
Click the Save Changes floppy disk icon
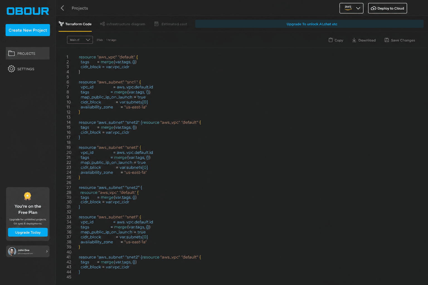pyautogui.click(x=387, y=40)
